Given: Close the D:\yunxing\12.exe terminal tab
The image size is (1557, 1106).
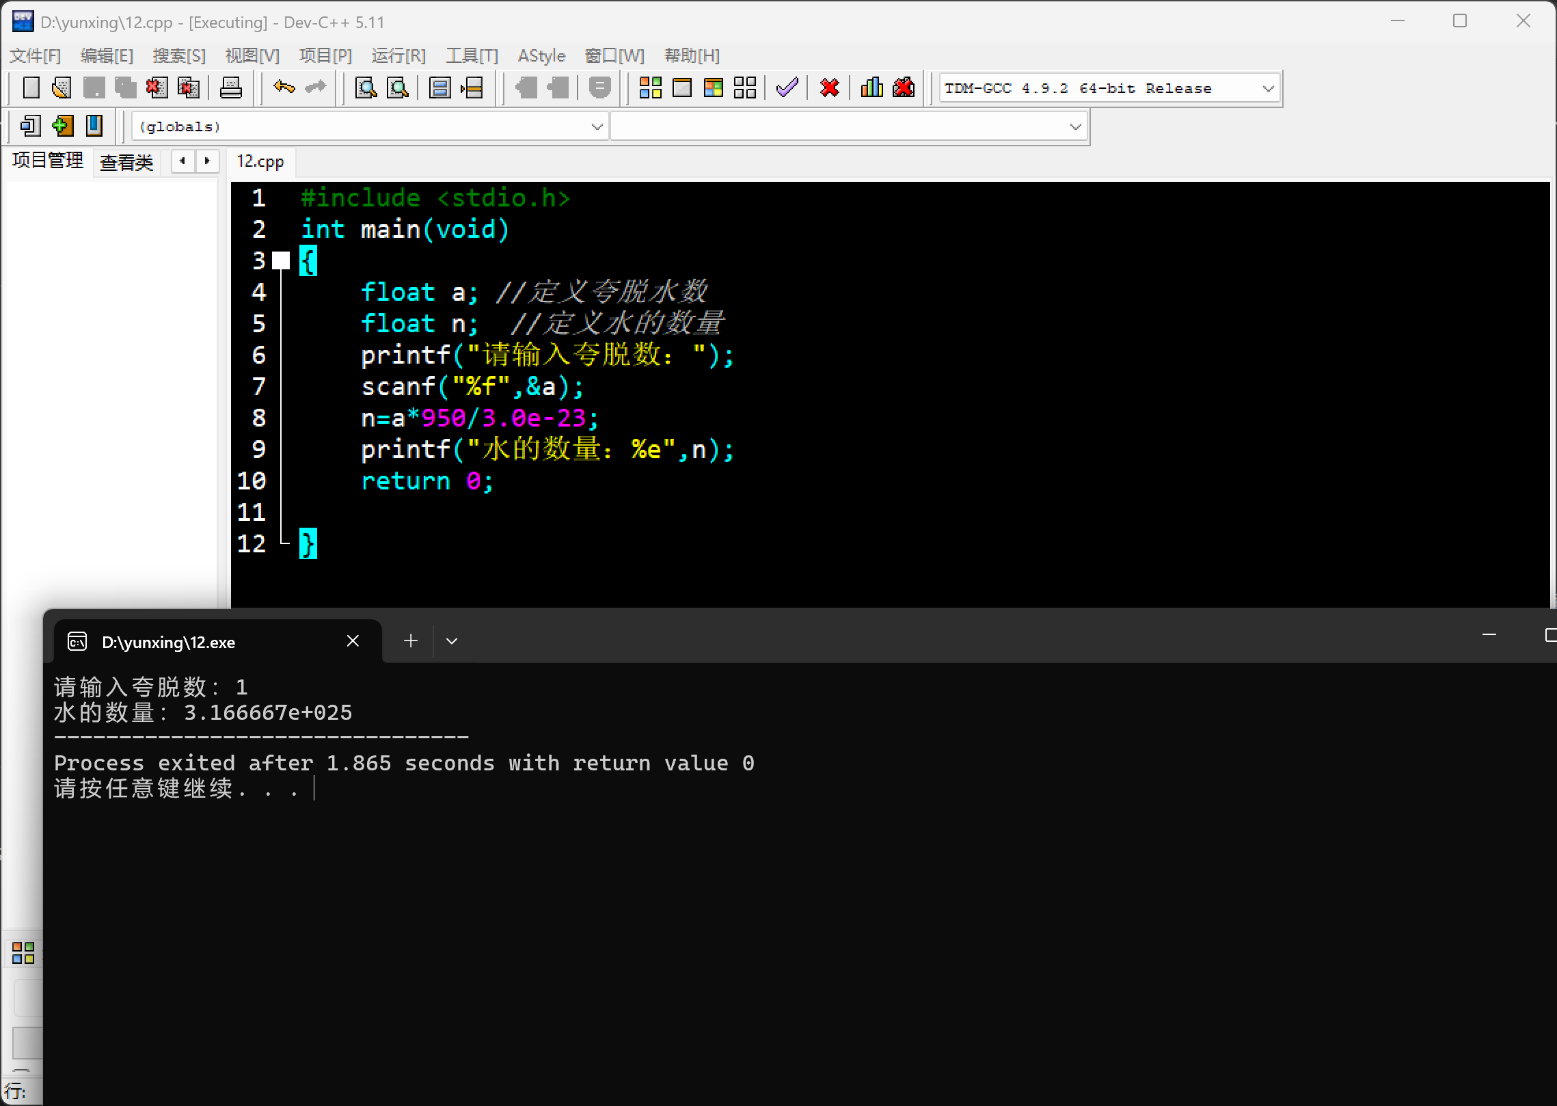Looking at the screenshot, I should [353, 640].
